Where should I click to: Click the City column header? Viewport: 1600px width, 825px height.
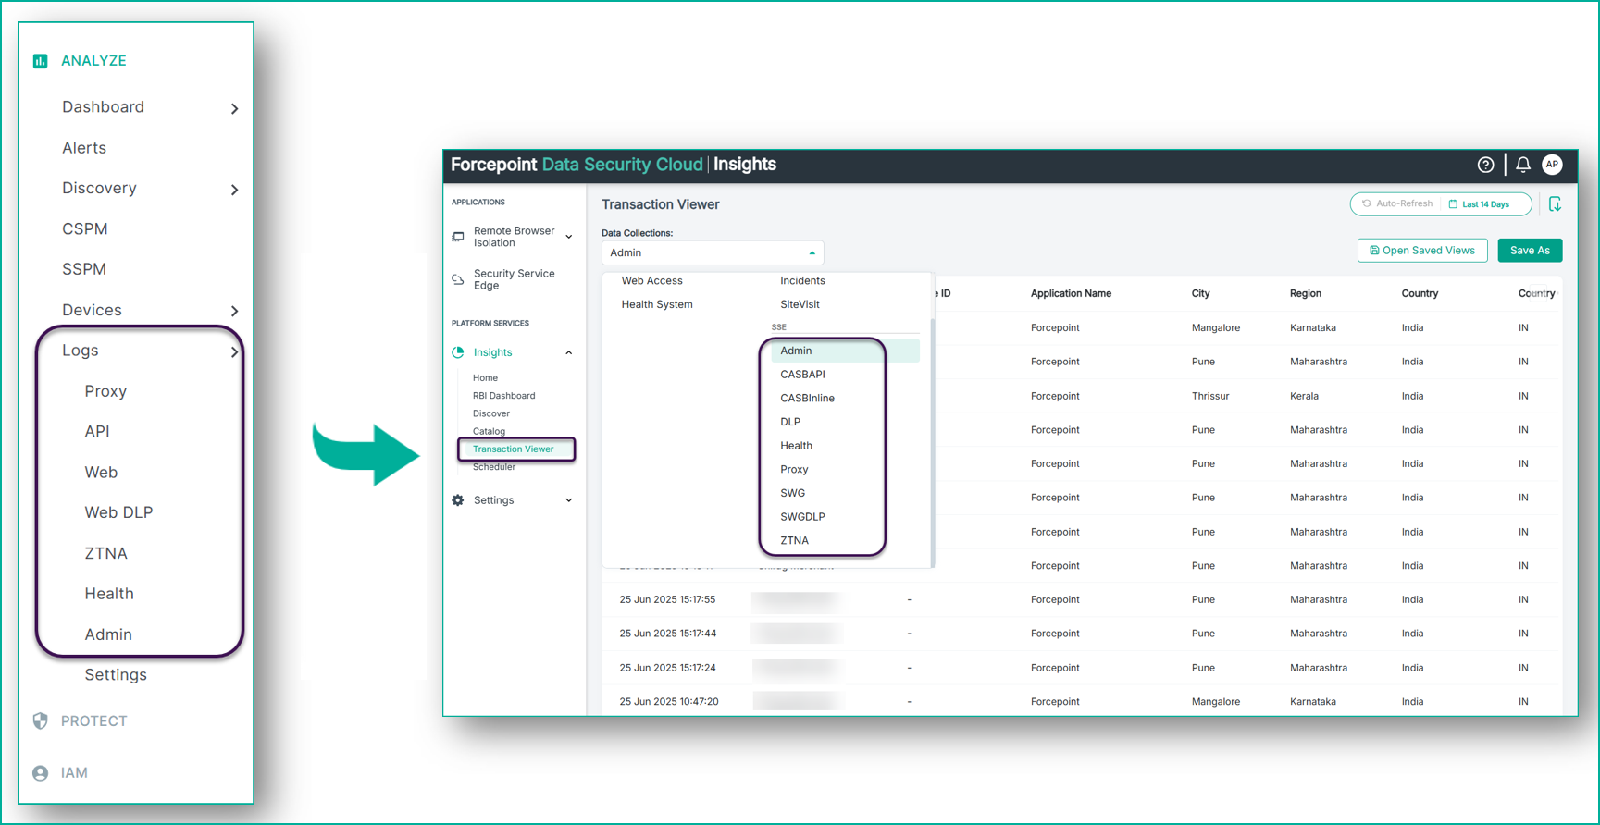click(1200, 294)
